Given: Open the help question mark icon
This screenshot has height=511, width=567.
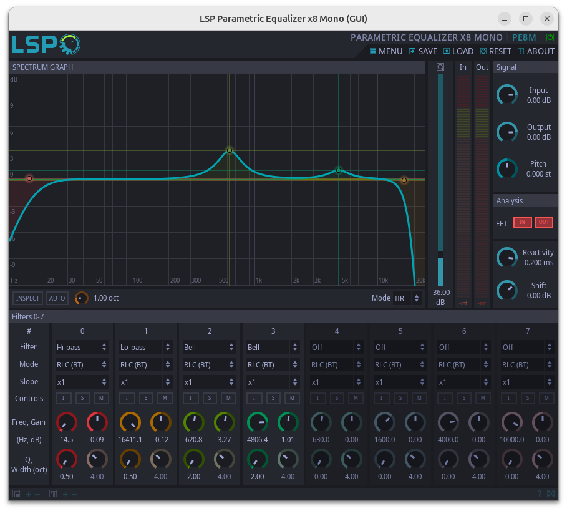Looking at the screenshot, I should [539, 494].
